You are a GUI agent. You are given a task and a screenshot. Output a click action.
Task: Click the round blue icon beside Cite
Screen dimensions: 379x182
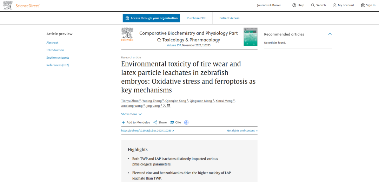pos(186,122)
